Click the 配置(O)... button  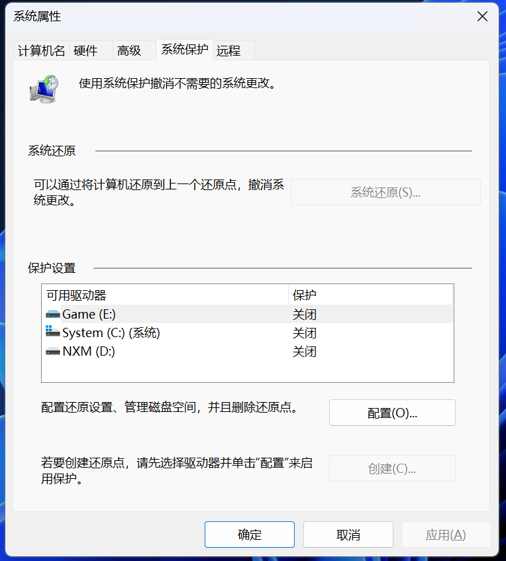click(392, 413)
